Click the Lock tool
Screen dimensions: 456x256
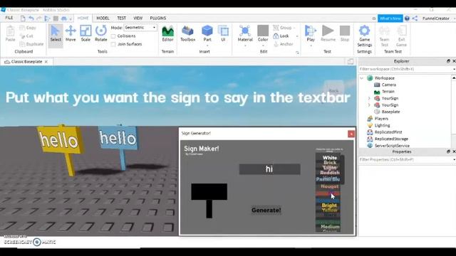(281, 36)
